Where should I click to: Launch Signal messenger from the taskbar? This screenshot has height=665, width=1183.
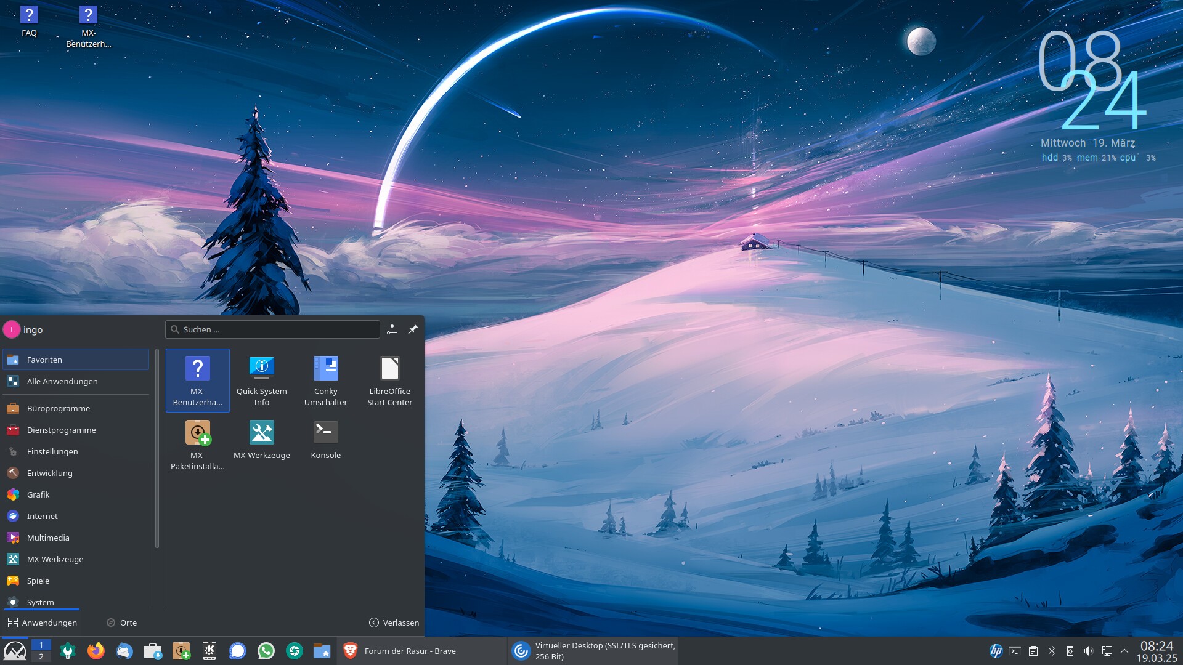[x=238, y=651]
